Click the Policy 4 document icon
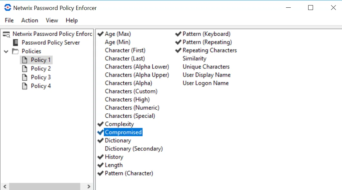Image resolution: width=342 pixels, height=190 pixels. point(25,86)
